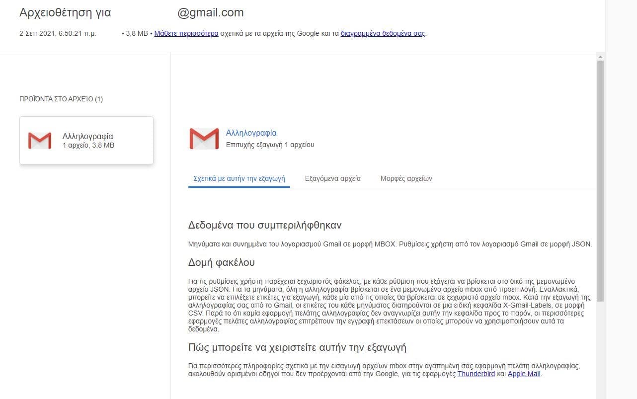Open the Μάθετε περισσότερα link
Viewport: 637px width, 399px height.
[186, 34]
